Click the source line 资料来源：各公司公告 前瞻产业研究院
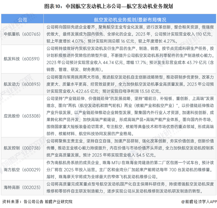 point(38,201)
